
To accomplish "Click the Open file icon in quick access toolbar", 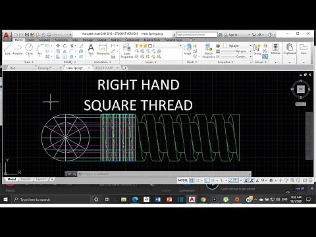I will tap(21, 34).
